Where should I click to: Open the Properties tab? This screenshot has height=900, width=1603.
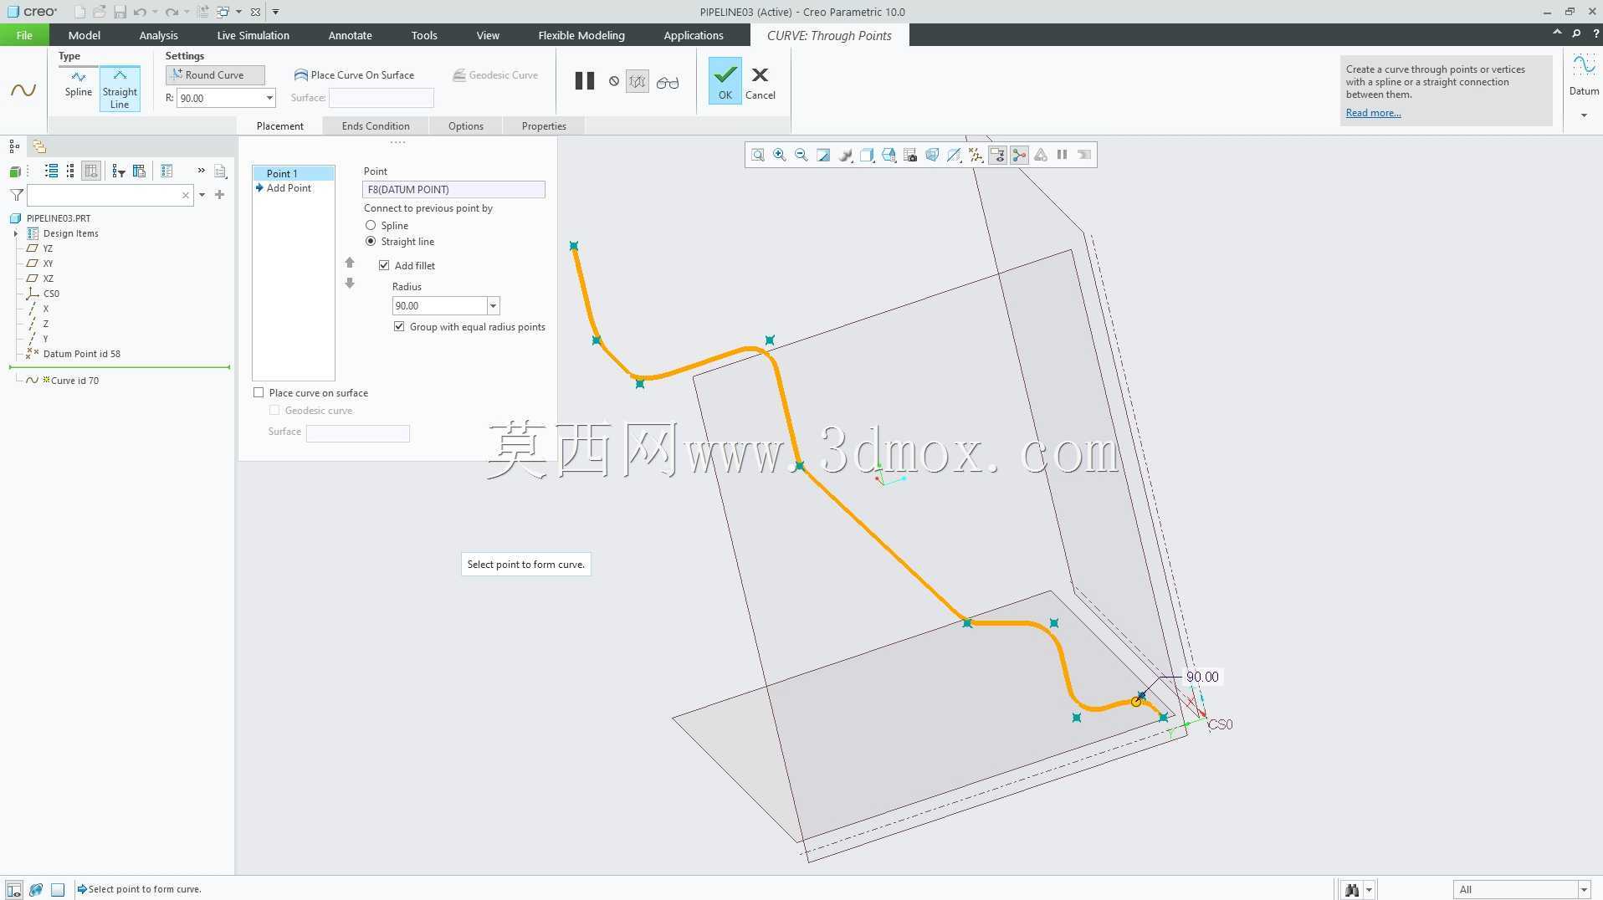point(544,126)
